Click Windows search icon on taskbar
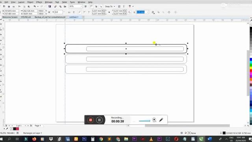Image resolution: width=252 pixels, height=142 pixels. coord(9,139)
